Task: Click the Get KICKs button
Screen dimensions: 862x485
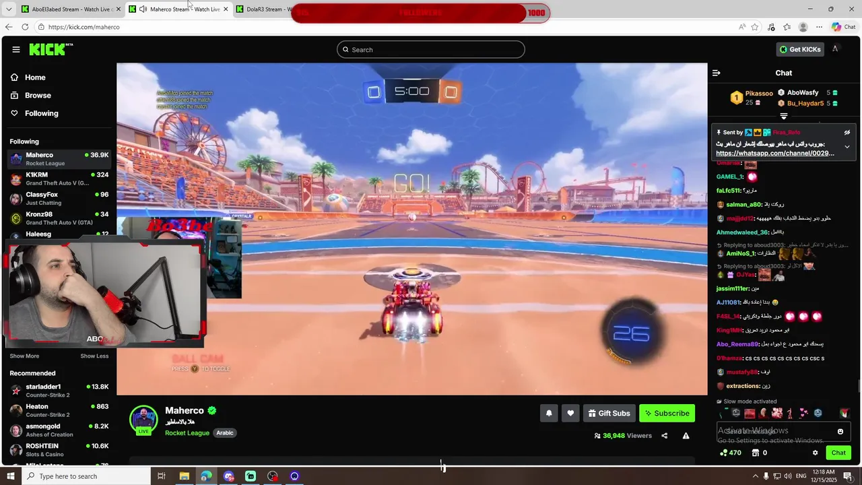Action: coord(800,49)
